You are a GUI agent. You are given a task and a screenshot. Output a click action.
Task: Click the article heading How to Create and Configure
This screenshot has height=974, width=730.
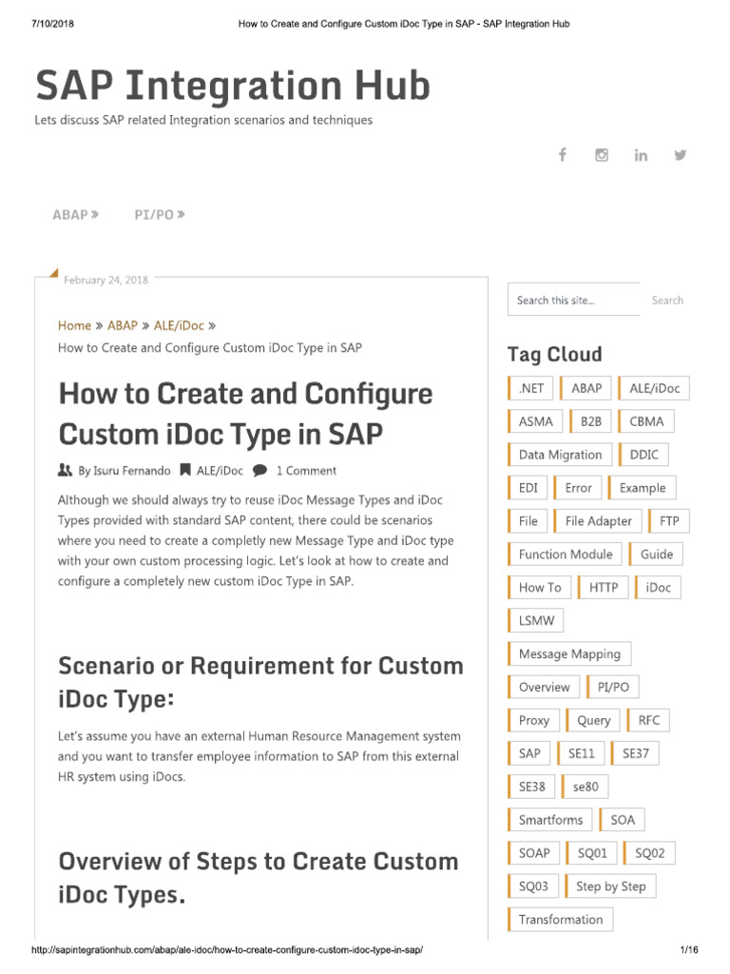pyautogui.click(x=245, y=414)
